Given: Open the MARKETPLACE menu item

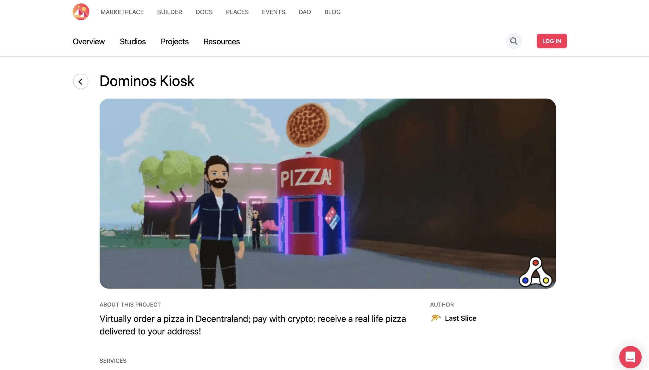Looking at the screenshot, I should tap(122, 12).
